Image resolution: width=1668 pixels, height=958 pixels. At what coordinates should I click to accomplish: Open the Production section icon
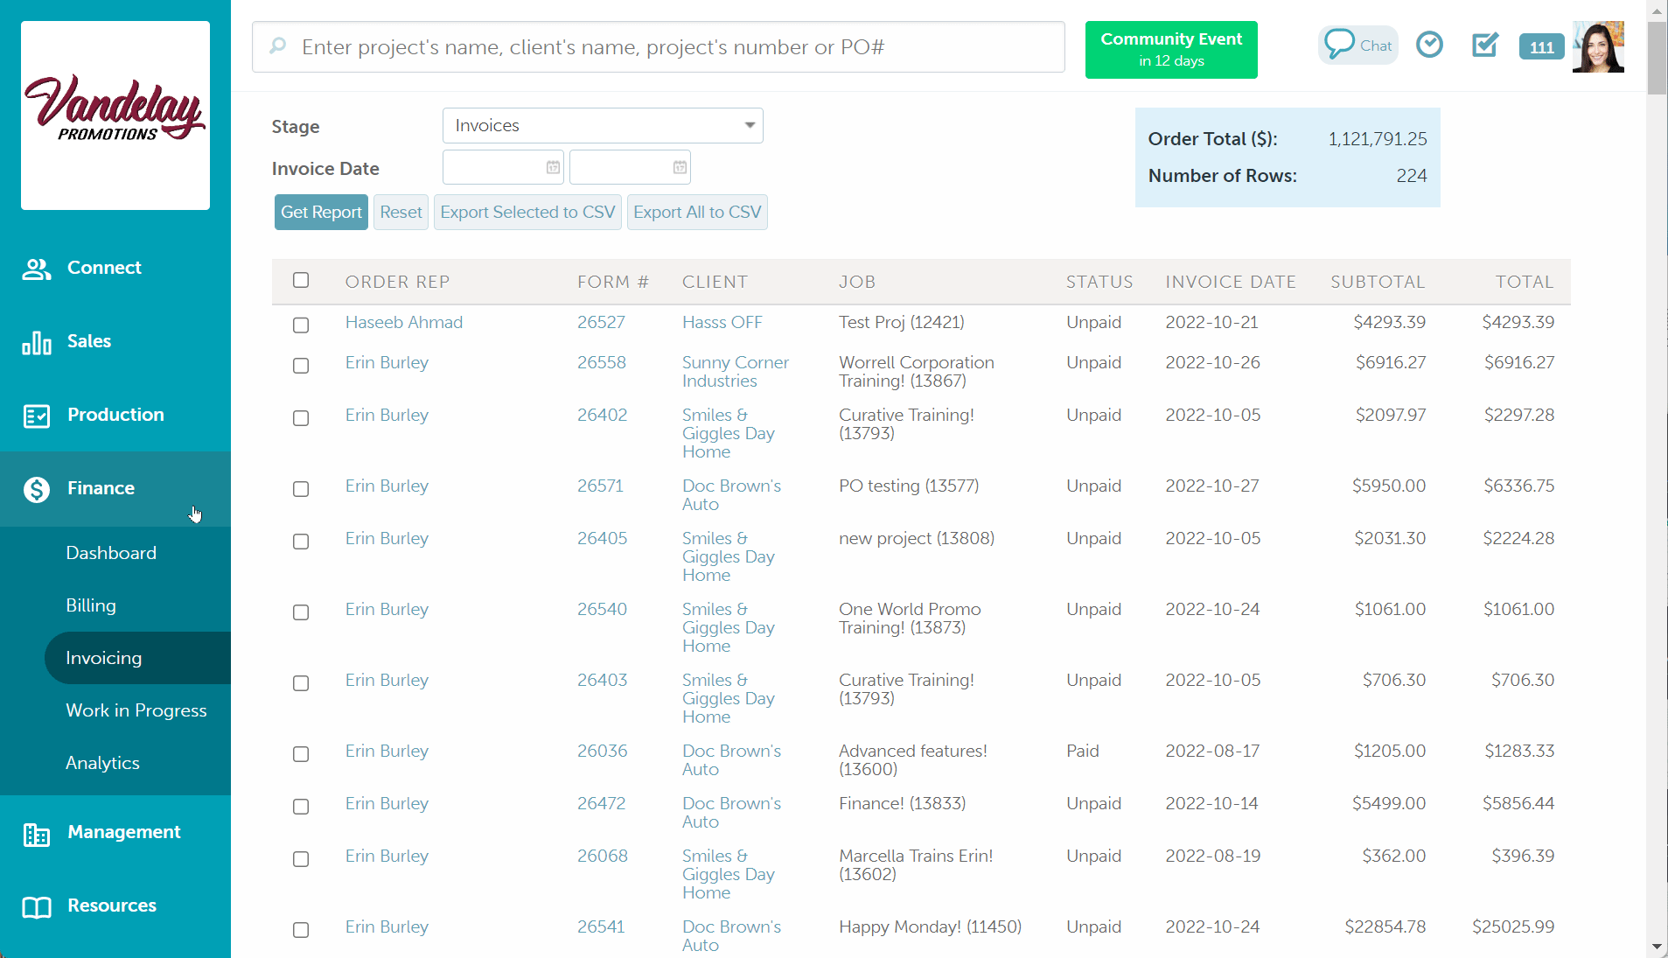coord(36,416)
